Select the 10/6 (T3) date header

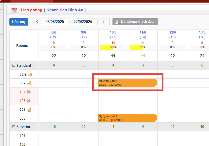pyautogui.click(x=113, y=35)
